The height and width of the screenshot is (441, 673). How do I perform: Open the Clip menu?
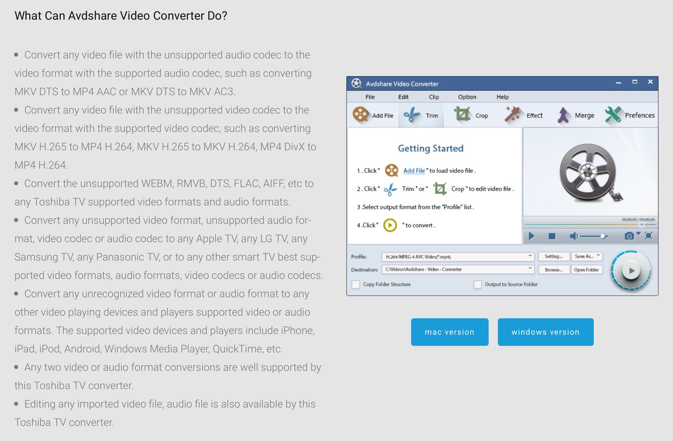(434, 97)
